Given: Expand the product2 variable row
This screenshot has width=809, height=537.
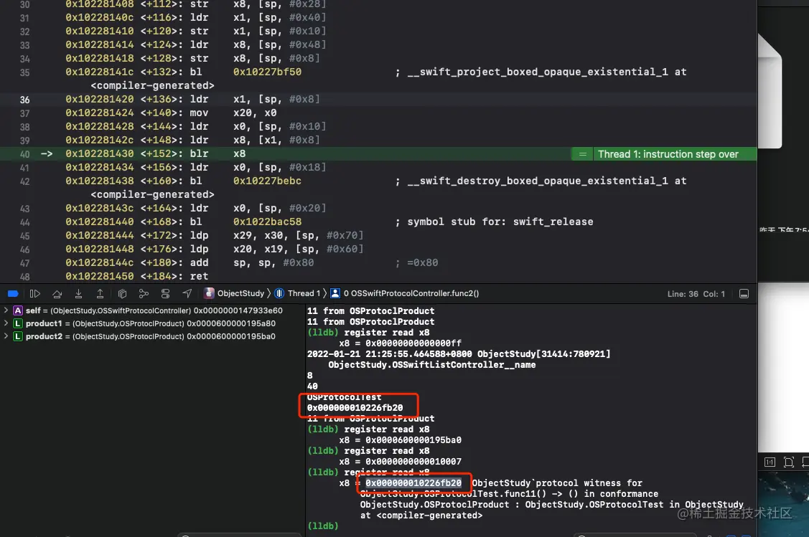Looking at the screenshot, I should pyautogui.click(x=6, y=336).
